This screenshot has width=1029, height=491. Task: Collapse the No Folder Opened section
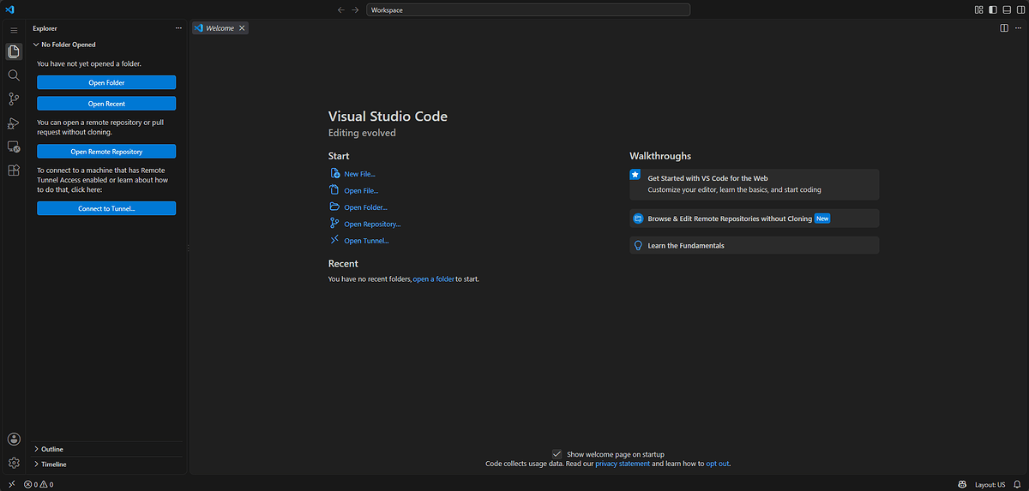coord(106,45)
